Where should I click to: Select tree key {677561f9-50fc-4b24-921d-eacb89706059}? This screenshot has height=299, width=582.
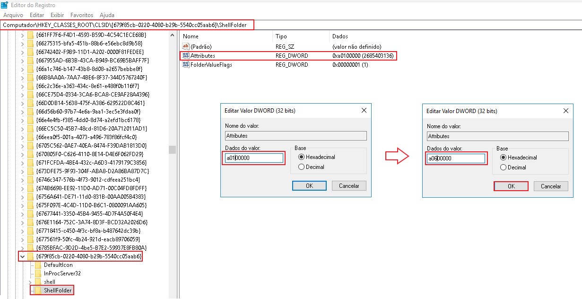point(88,239)
